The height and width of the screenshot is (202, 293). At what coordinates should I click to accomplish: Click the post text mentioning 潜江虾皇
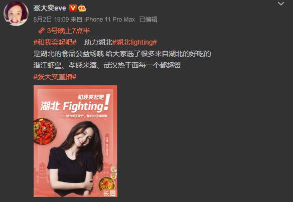(x=107, y=65)
